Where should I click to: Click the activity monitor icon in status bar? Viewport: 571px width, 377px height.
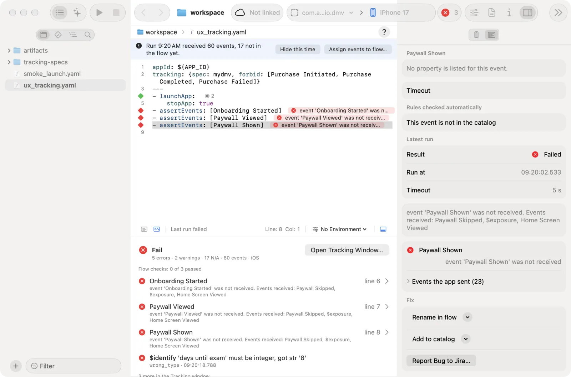[157, 229]
